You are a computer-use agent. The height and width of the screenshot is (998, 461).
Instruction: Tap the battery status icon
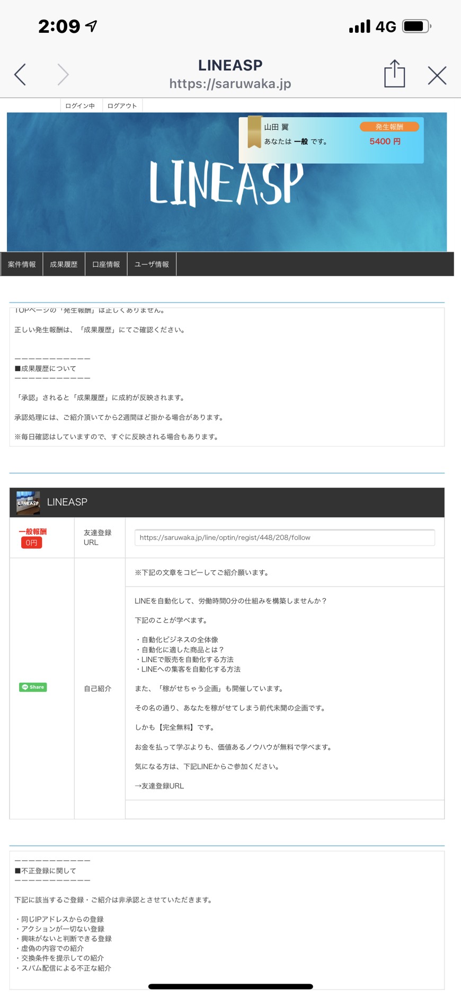(x=417, y=26)
